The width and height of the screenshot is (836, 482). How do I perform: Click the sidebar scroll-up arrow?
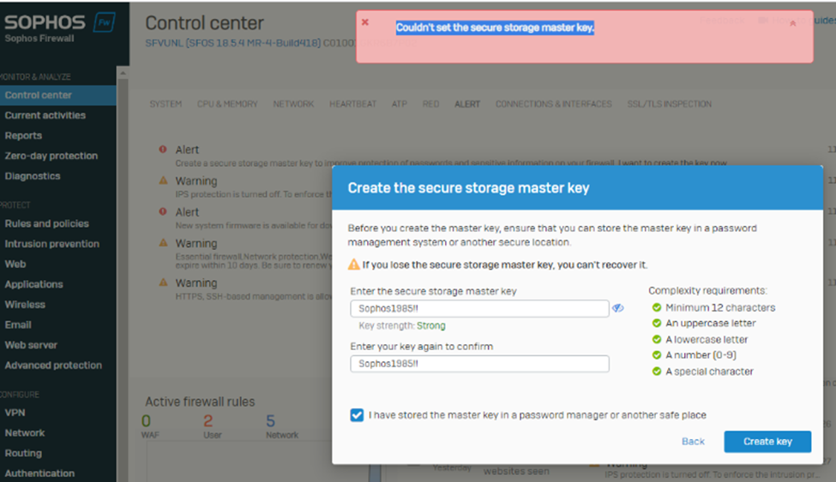click(123, 73)
